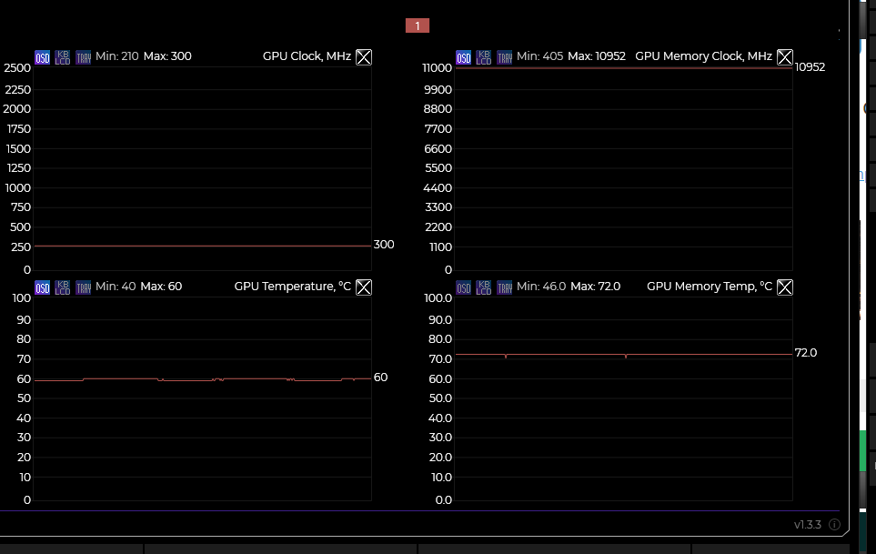
Task: Click 'Max: 72.0' on GPU Memory Temp graph
Action: click(x=596, y=287)
